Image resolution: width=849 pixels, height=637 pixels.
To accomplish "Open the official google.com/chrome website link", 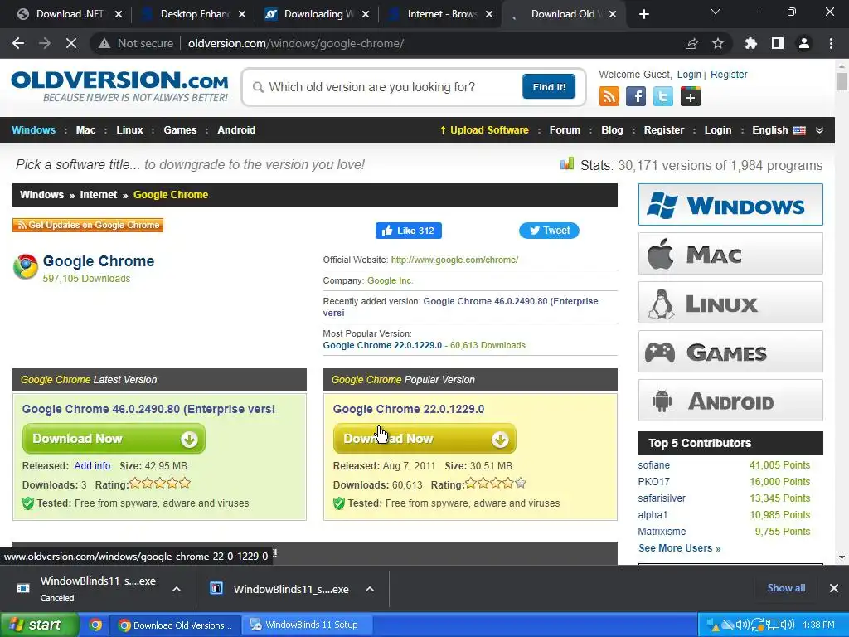I will (454, 260).
